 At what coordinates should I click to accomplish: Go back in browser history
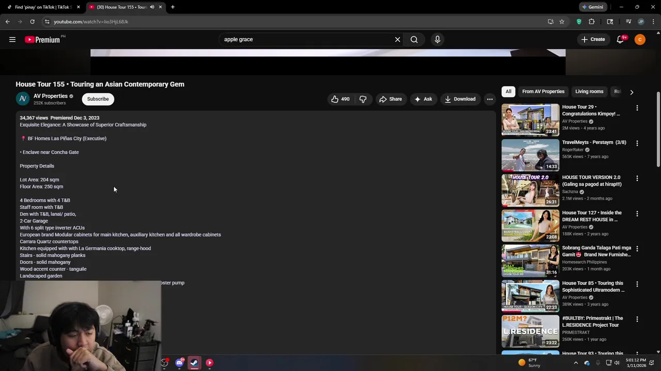[x=7, y=22]
